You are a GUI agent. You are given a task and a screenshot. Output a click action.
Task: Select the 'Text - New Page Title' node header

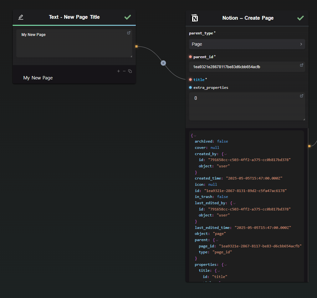74,17
